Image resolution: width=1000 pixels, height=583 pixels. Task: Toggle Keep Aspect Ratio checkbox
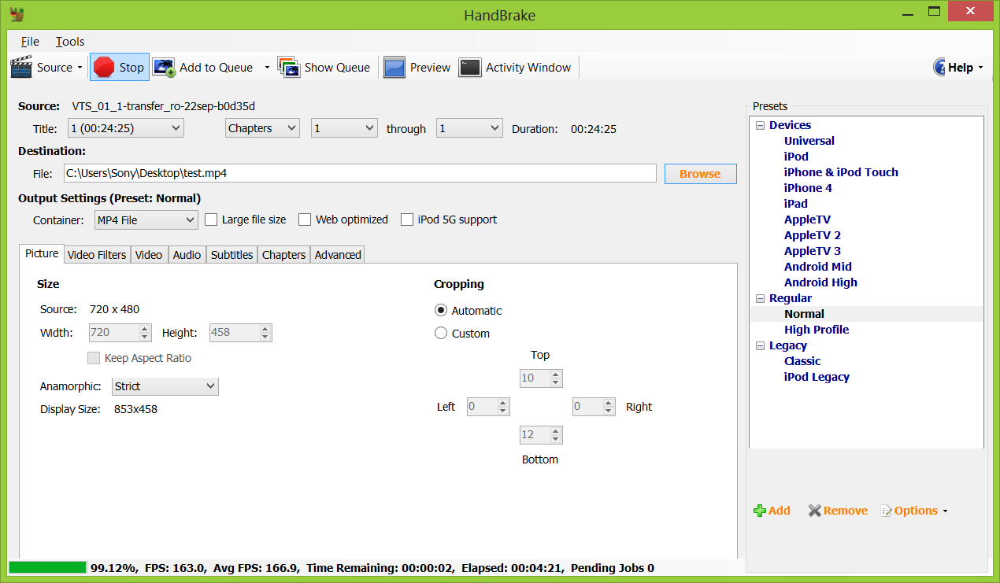[x=94, y=358]
